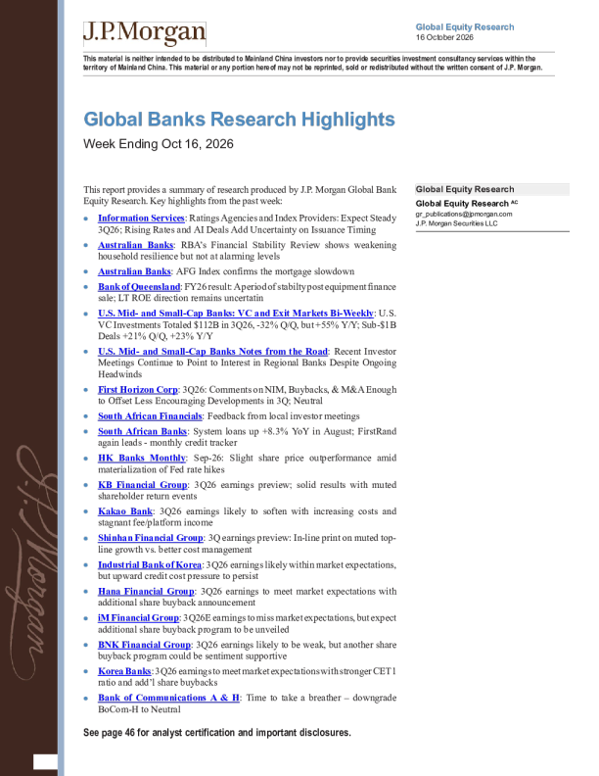Screen dimensions: 599x776
Task: Open the South African Banks link
Action: coord(142,431)
